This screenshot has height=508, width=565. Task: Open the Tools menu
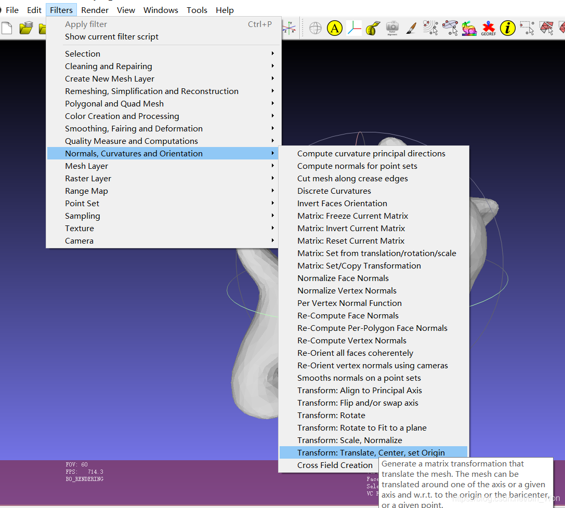pyautogui.click(x=197, y=10)
